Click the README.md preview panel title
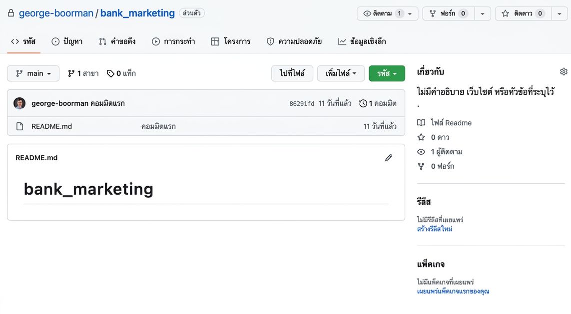Screen dimensions: 571x314 [36, 158]
